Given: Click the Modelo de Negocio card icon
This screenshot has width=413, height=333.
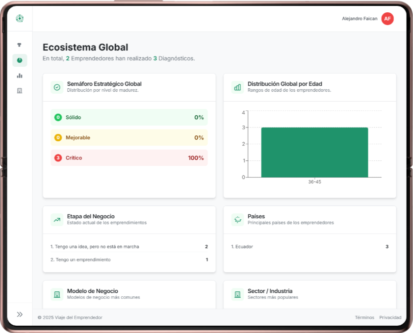Looking at the screenshot, I should [x=55, y=293].
